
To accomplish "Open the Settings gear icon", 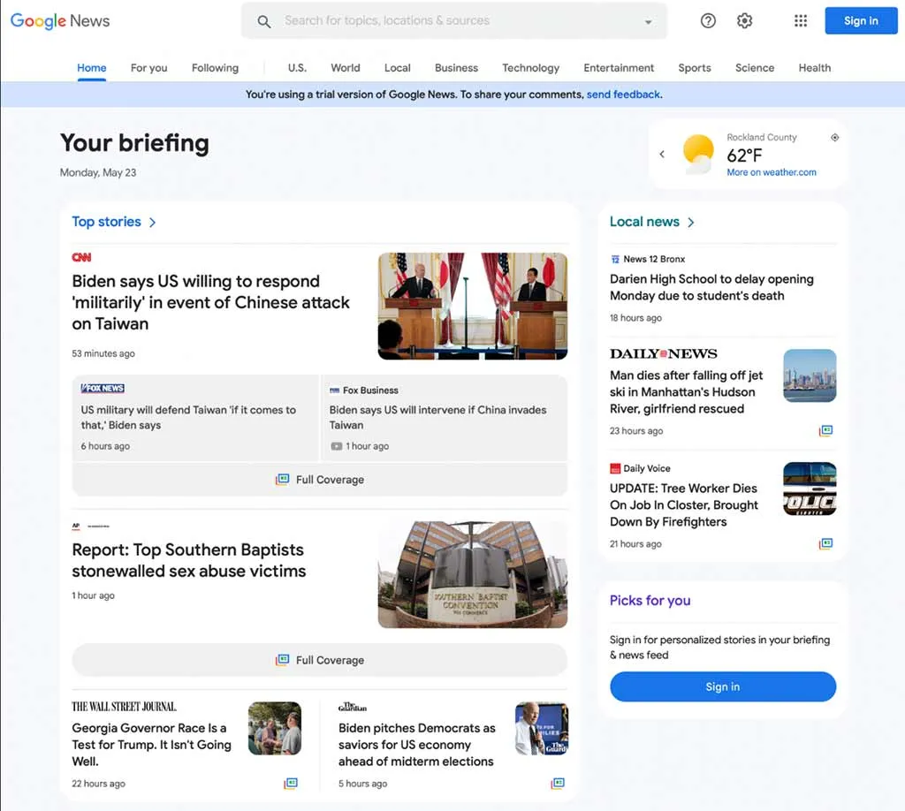I will click(x=745, y=21).
